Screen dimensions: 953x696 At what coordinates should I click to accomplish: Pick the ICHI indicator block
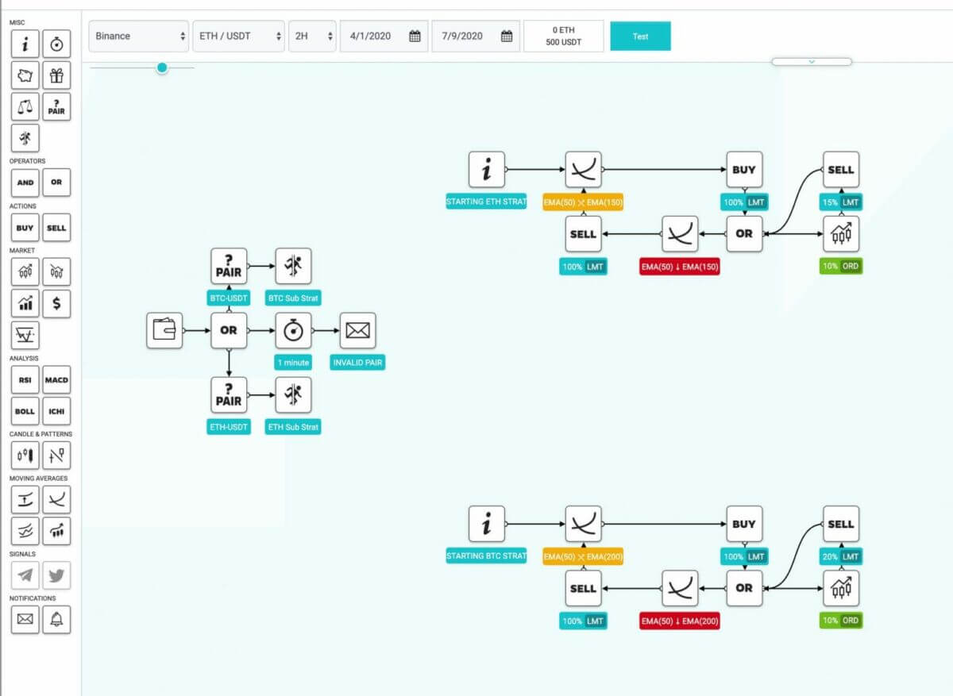click(56, 411)
